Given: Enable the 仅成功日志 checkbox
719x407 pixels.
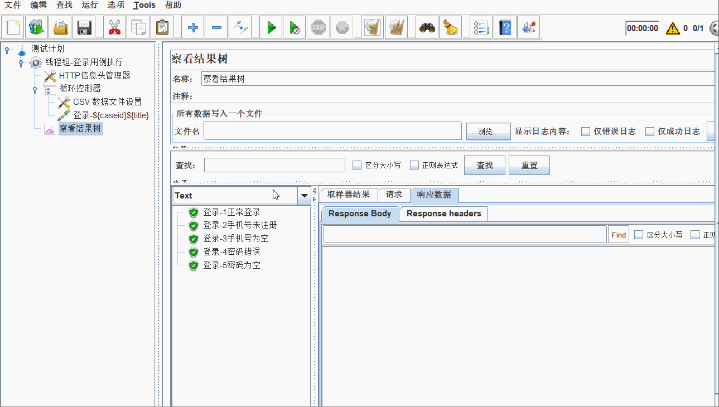Looking at the screenshot, I should (650, 131).
